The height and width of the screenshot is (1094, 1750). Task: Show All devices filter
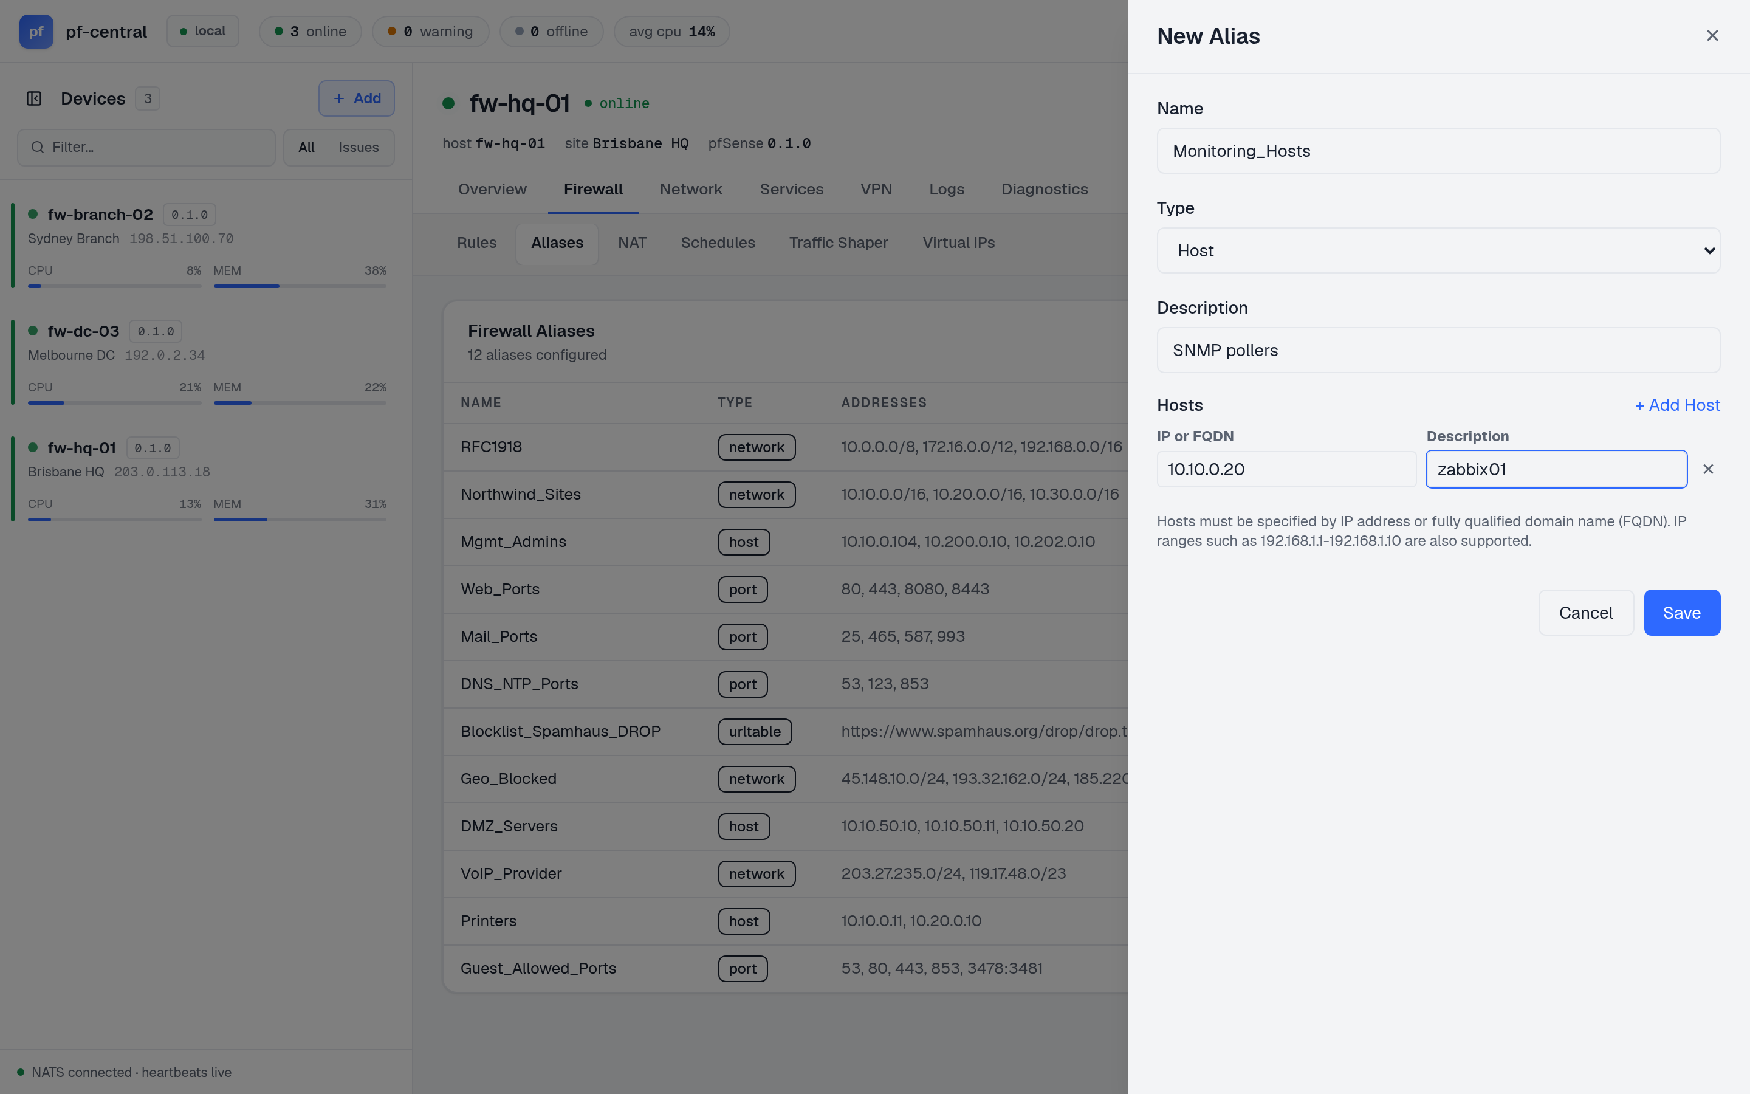(307, 148)
